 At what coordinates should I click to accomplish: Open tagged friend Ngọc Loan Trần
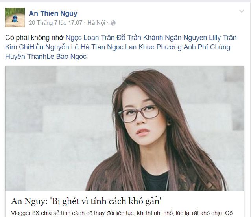[x=90, y=38]
